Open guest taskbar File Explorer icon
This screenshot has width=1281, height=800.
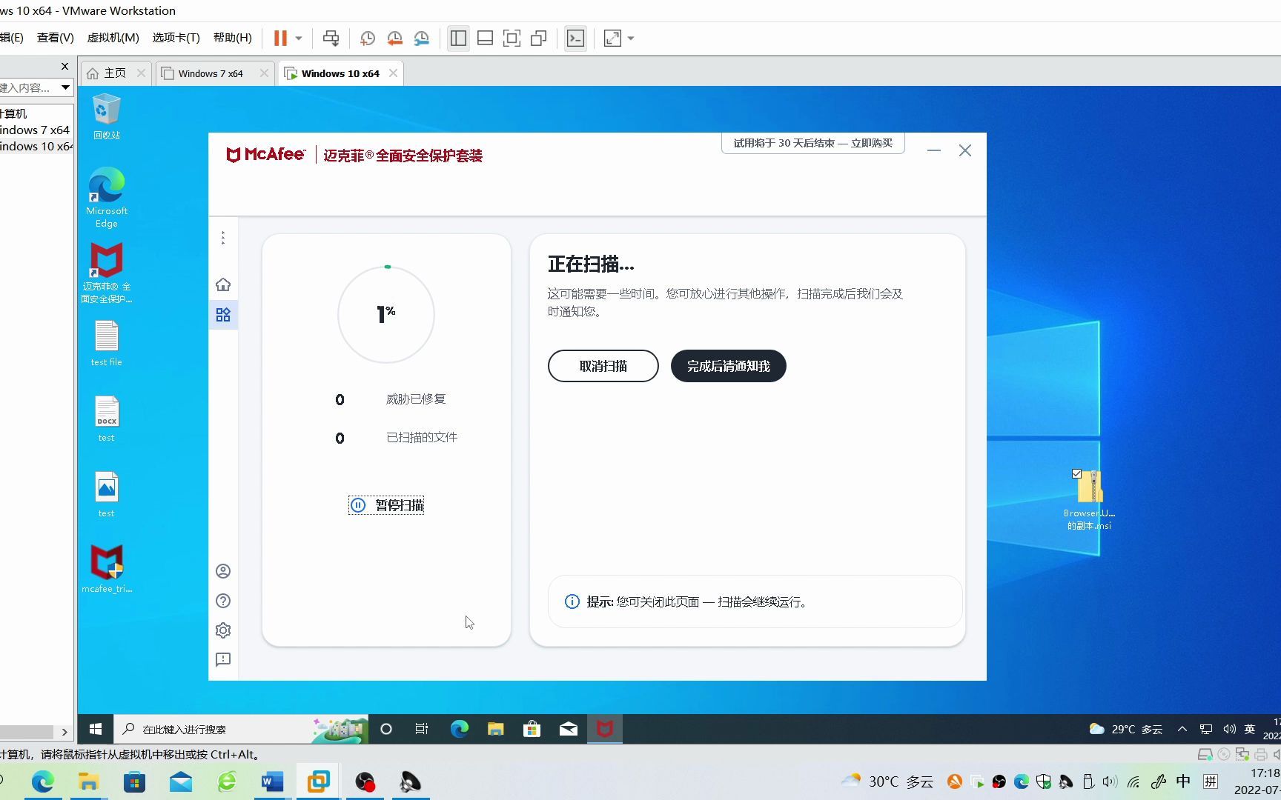point(495,729)
